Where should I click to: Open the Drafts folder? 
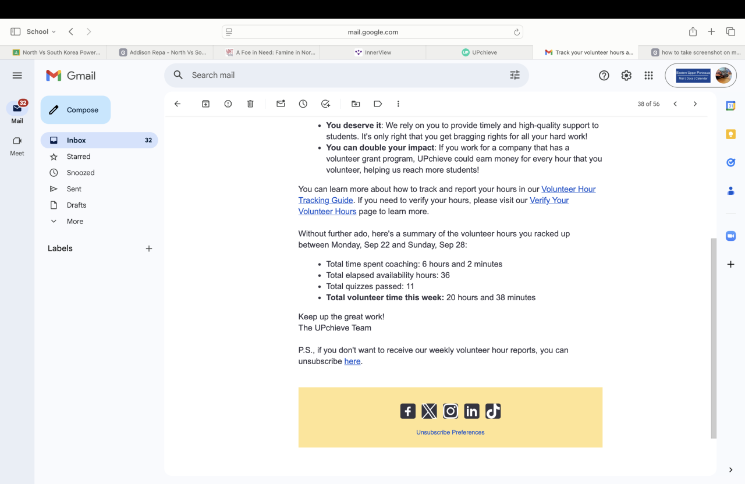coord(99,205)
